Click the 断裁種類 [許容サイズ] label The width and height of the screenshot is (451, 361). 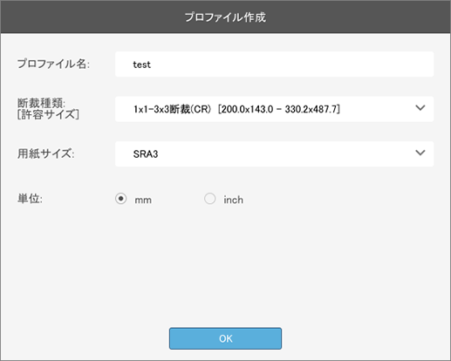48,109
